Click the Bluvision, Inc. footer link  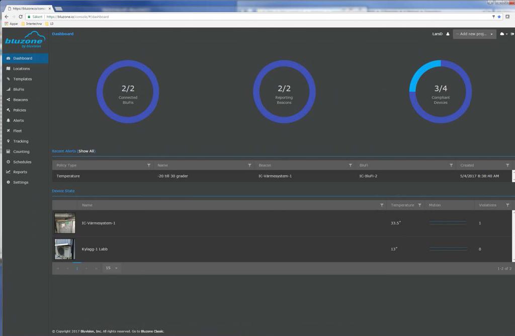pyautogui.click(x=91, y=331)
